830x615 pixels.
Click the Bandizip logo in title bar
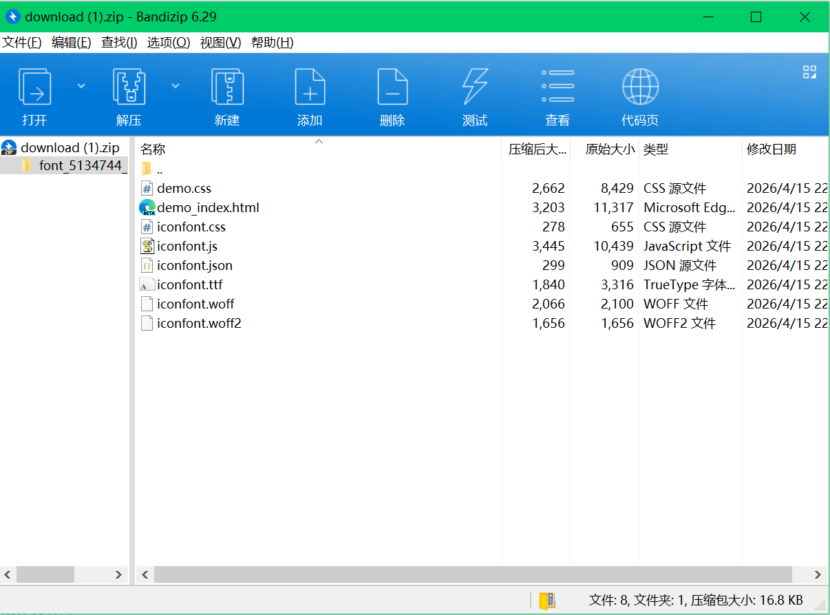tap(12, 17)
